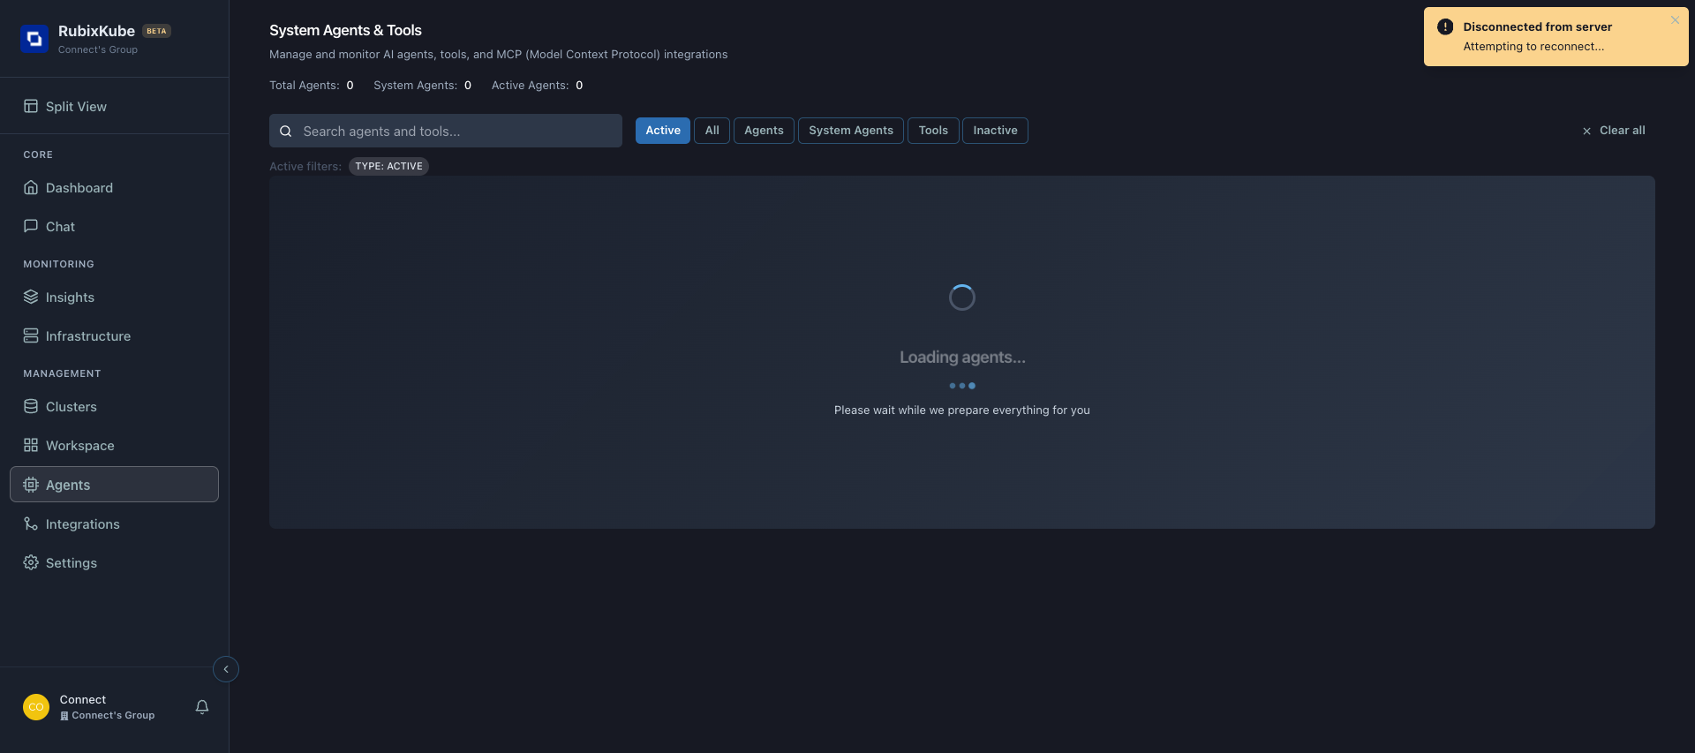1695x753 pixels.
Task: Click the Settings gear icon
Action: (x=31, y=562)
